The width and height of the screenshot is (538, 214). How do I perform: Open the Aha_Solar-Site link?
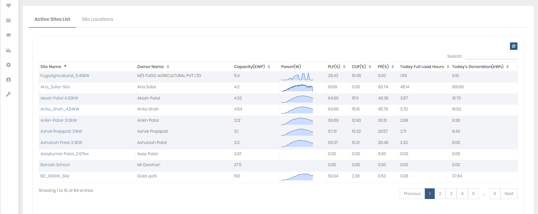pyautogui.click(x=55, y=87)
